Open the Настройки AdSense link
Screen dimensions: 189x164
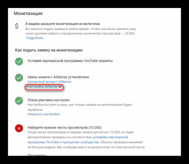[x=43, y=87]
